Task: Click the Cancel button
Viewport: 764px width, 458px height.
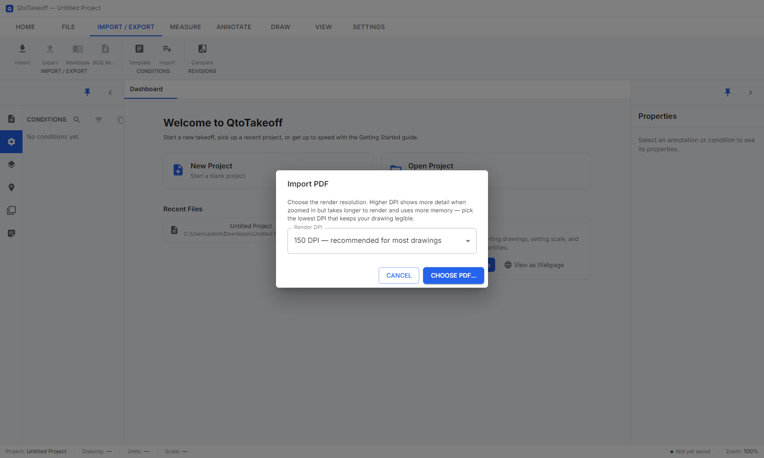Action: (x=399, y=276)
